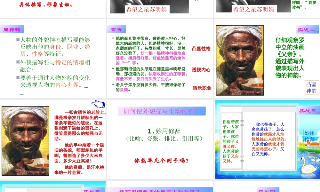
Task: Select the 父亲 painting beside the red paragraph
Action: click(x=25, y=141)
